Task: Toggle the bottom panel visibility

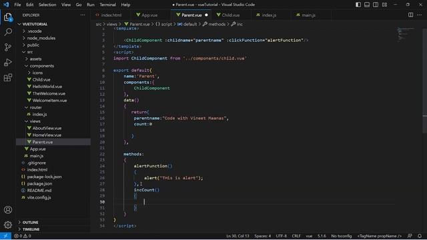Action: (367, 5)
